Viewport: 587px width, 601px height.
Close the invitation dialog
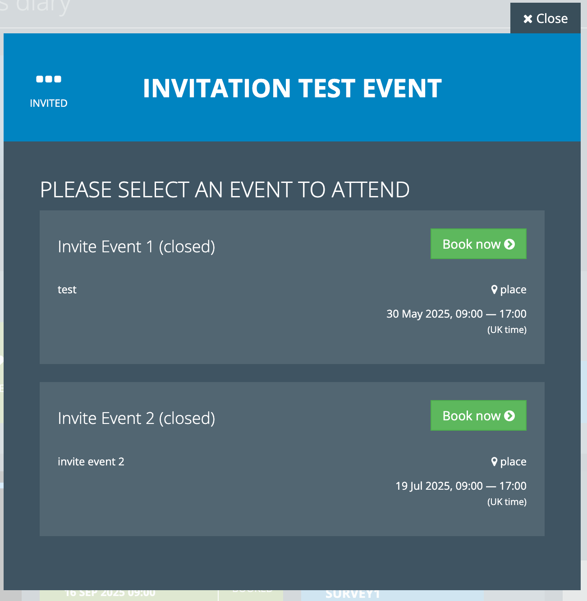point(545,18)
